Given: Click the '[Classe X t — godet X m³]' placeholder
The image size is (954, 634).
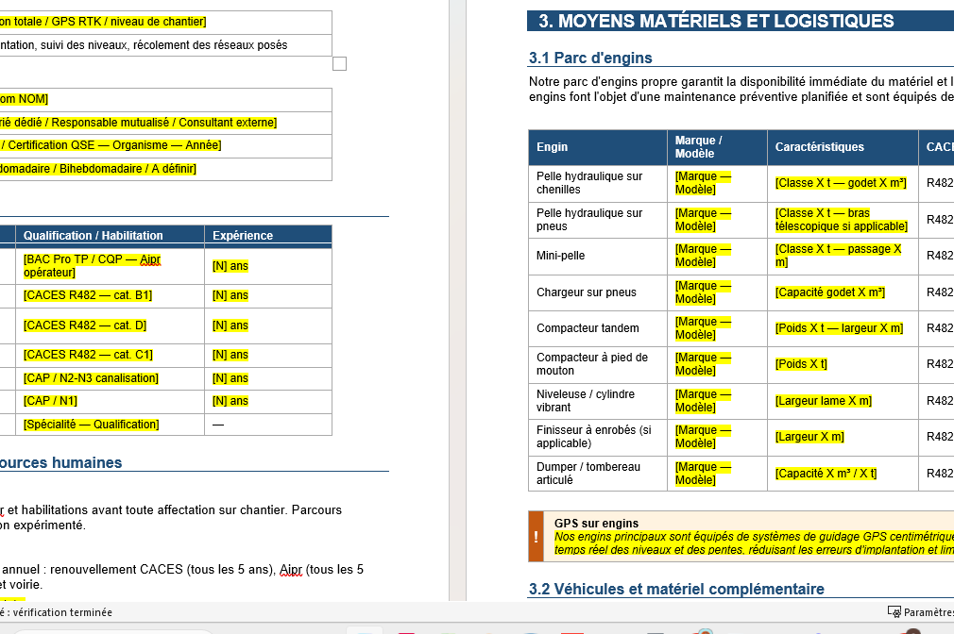Looking at the screenshot, I should [841, 183].
